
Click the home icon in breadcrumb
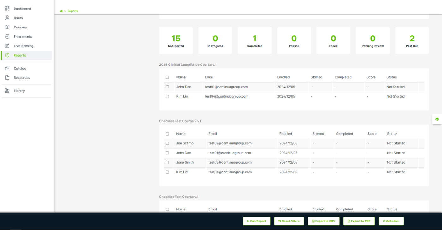click(x=61, y=11)
